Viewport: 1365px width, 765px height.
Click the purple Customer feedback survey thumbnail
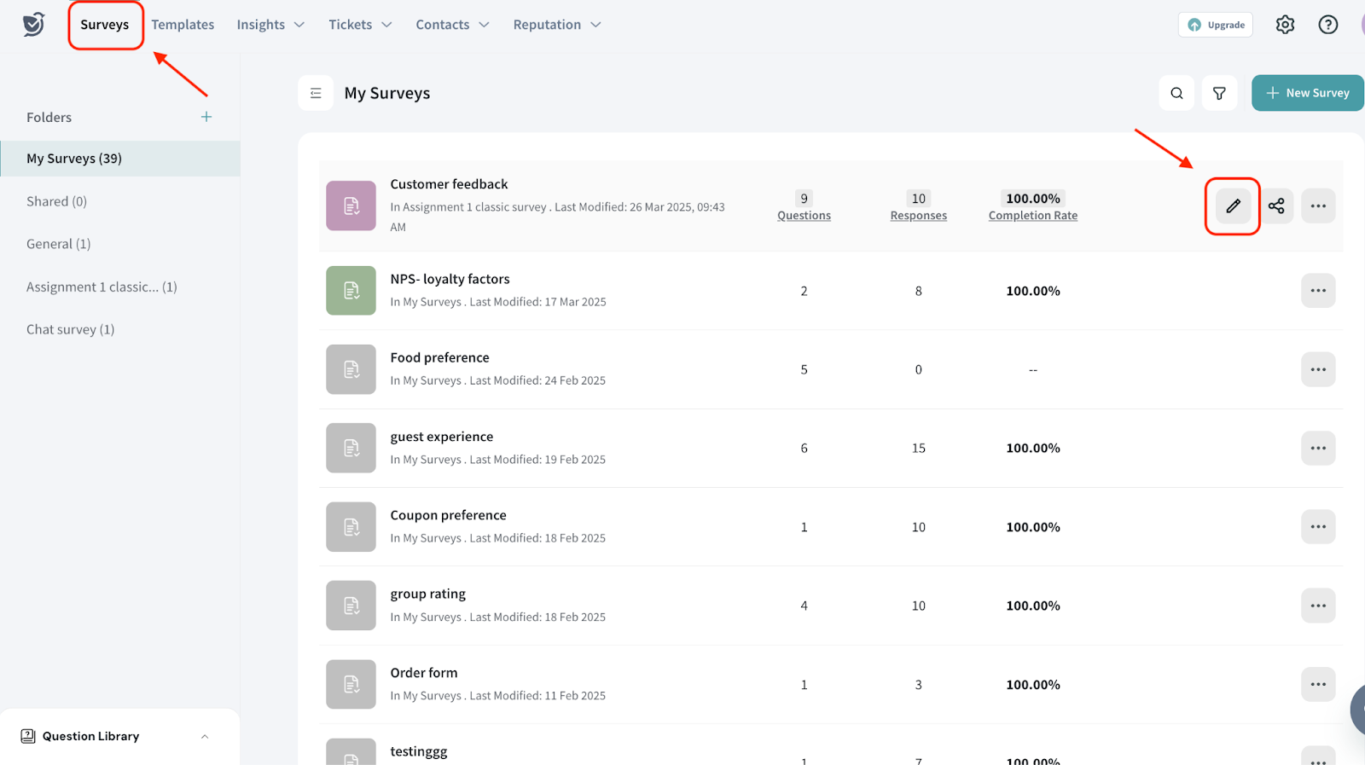[x=351, y=206]
